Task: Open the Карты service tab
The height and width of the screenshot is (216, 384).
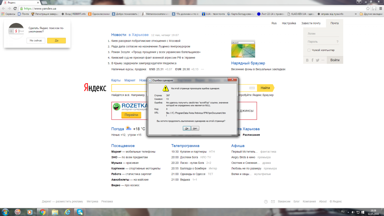Action: 116,80
